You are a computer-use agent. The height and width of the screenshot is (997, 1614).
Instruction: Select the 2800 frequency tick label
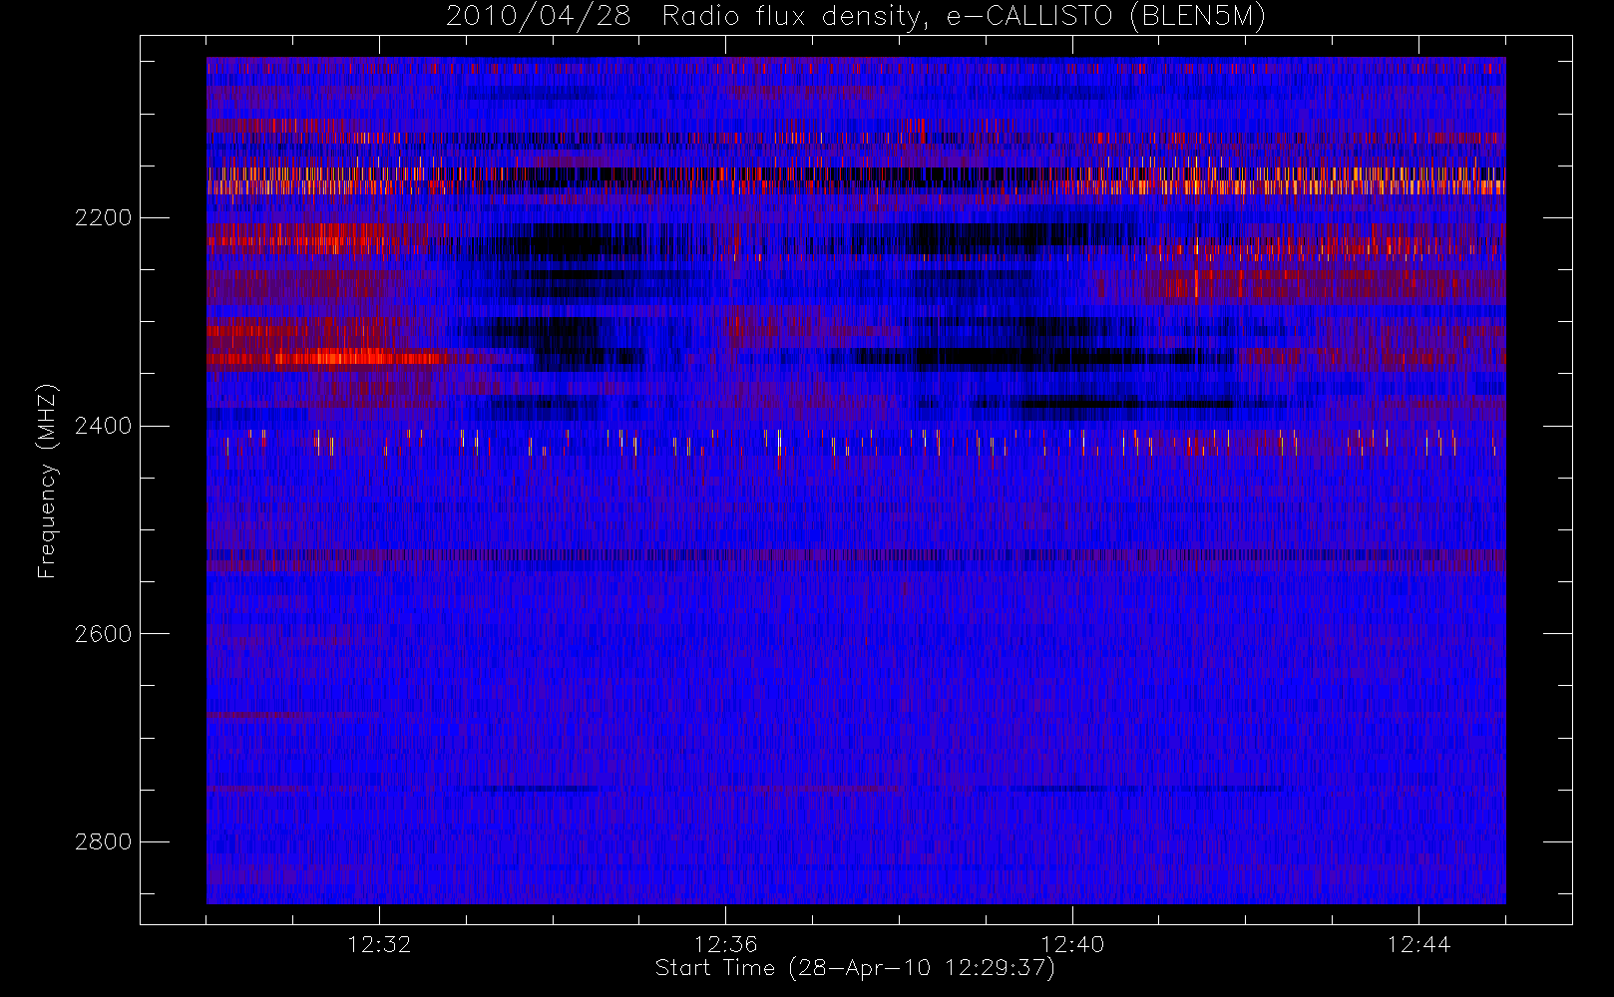point(103,841)
